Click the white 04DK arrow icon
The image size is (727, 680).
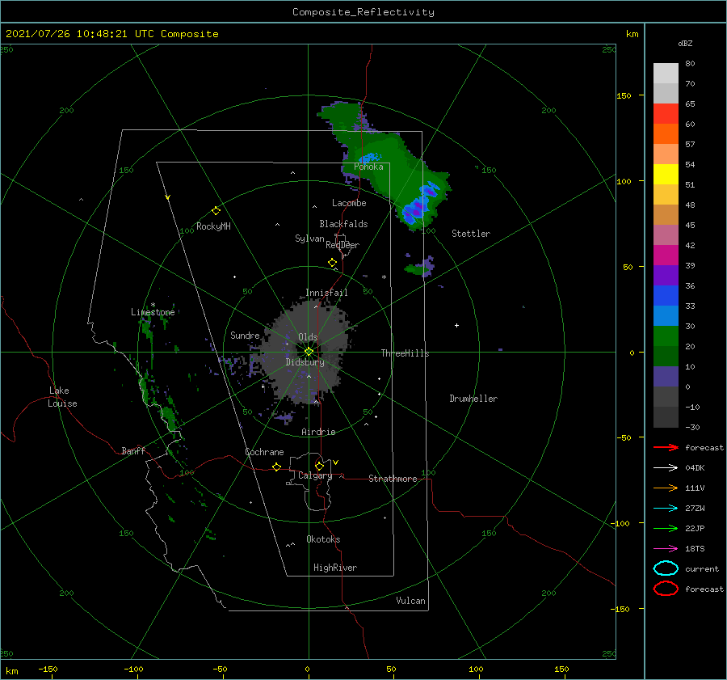(666, 468)
